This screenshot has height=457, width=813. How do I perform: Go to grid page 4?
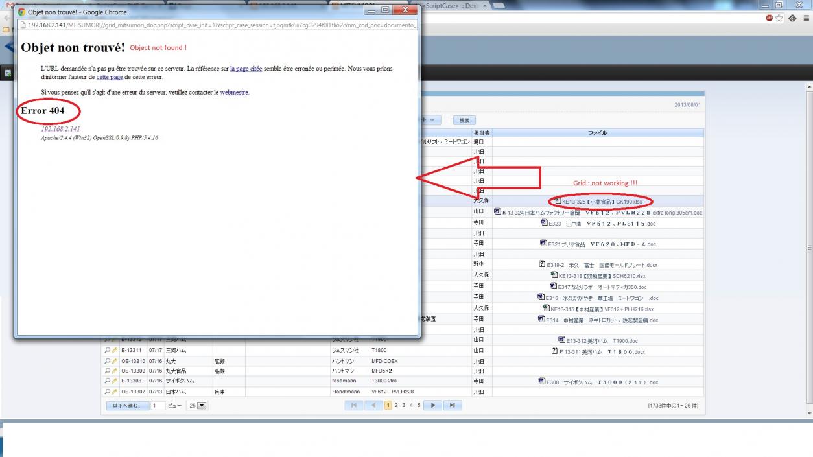pyautogui.click(x=411, y=405)
